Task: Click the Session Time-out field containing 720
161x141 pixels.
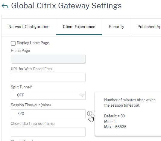Action: 48,114
